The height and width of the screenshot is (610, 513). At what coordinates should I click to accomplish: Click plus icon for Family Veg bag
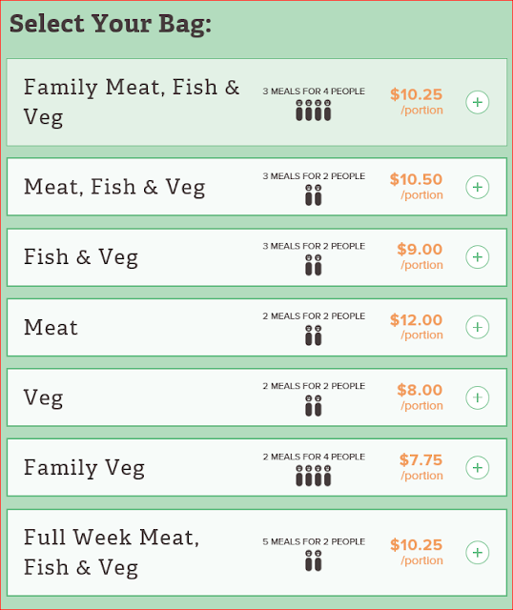[477, 468]
